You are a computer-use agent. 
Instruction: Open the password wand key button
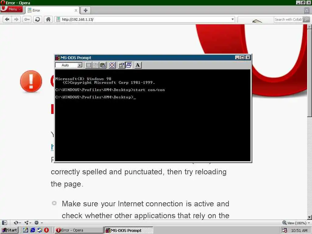[27, 19]
